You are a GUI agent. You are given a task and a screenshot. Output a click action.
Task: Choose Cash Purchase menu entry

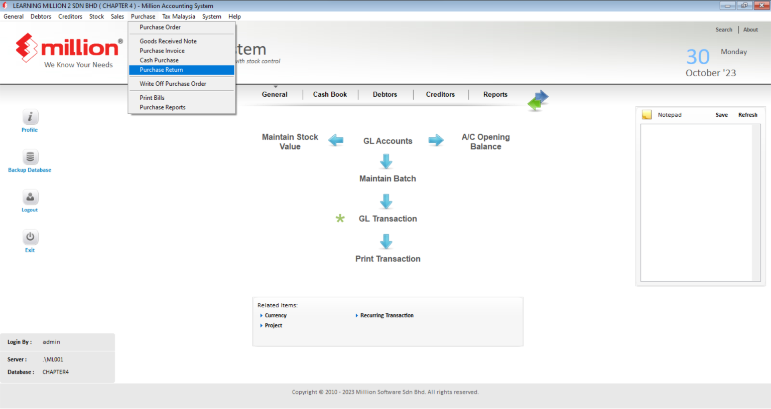[x=182, y=60]
